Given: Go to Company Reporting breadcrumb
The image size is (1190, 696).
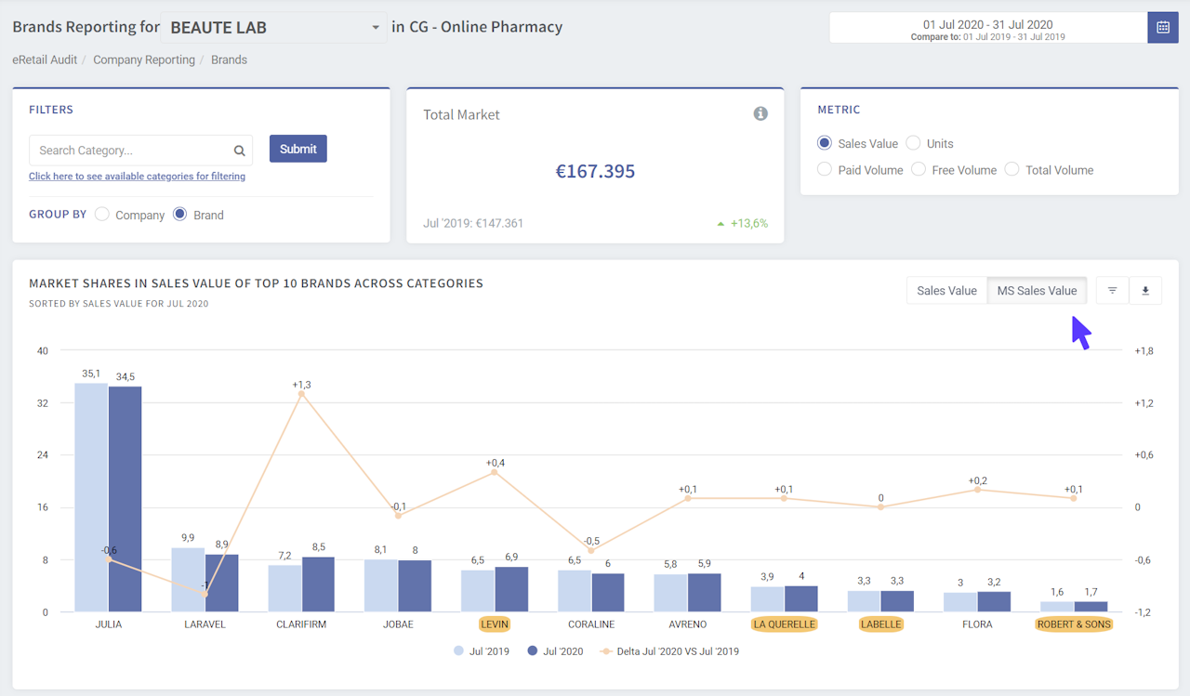Looking at the screenshot, I should tap(144, 59).
